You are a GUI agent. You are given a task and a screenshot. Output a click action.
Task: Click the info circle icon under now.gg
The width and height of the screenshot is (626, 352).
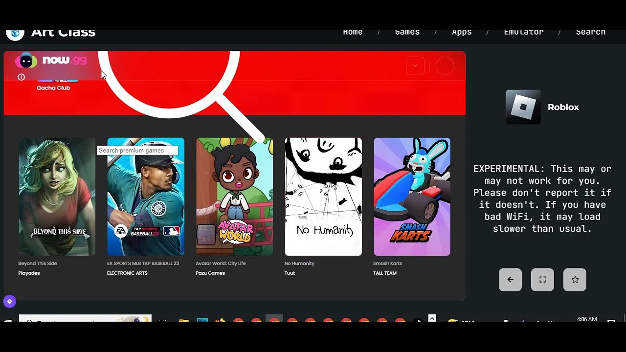tap(21, 77)
